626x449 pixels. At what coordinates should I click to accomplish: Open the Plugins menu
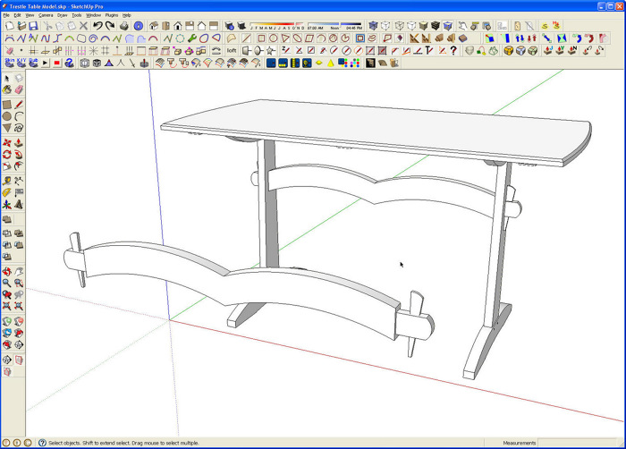coord(112,15)
